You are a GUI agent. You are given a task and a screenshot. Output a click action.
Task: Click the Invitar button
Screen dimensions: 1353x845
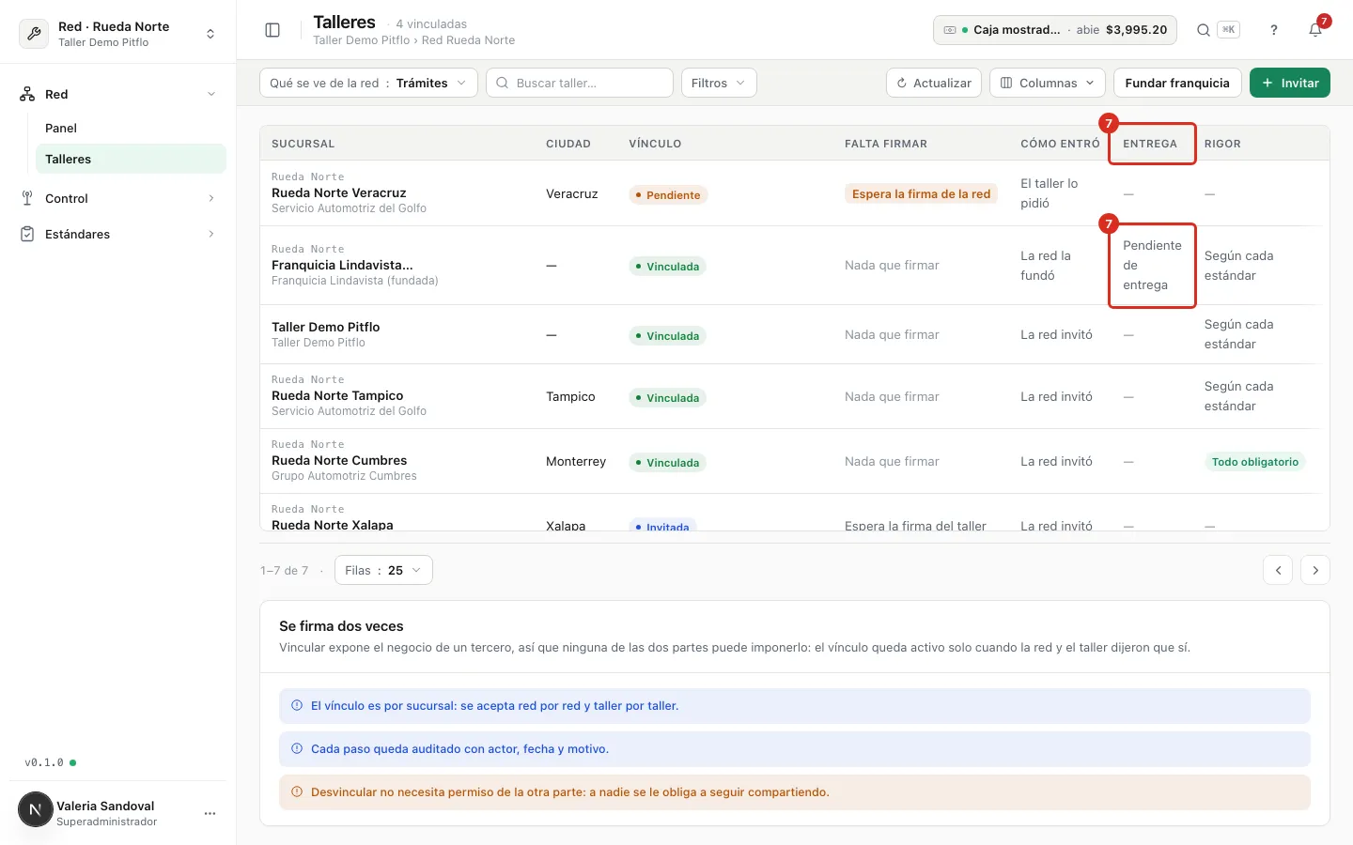click(1290, 83)
